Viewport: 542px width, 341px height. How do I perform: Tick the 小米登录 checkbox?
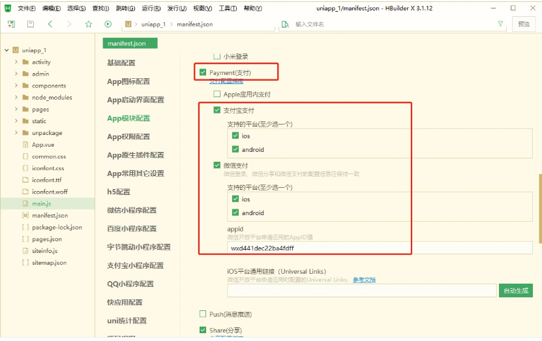(x=217, y=56)
